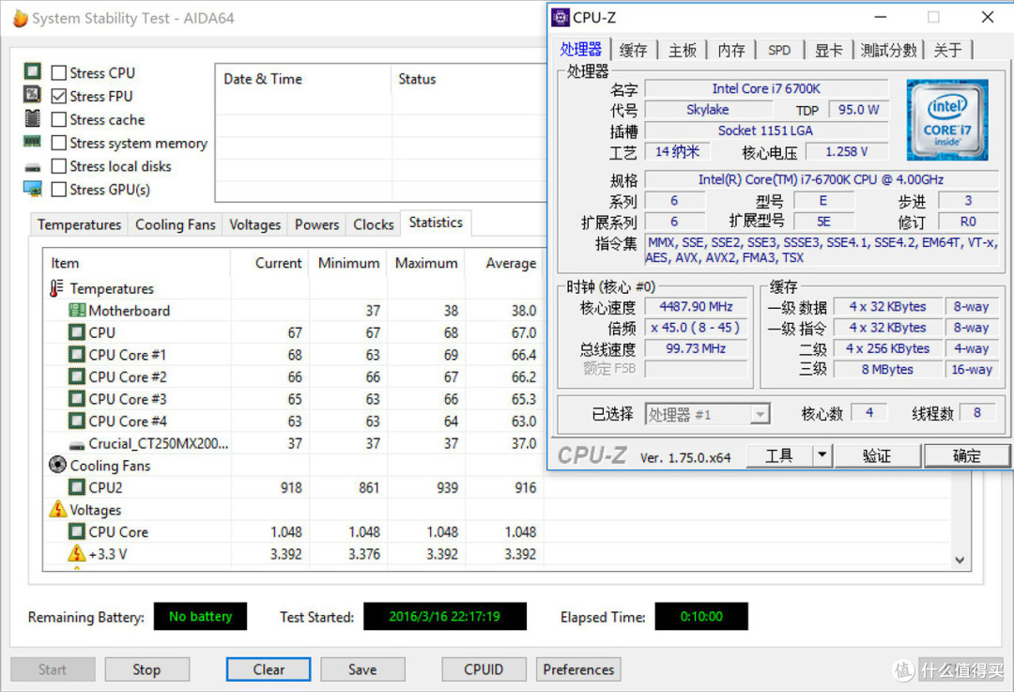Screen dimensions: 1014x692
Task: Enable the Stress CPU checkbox
Action: point(59,72)
